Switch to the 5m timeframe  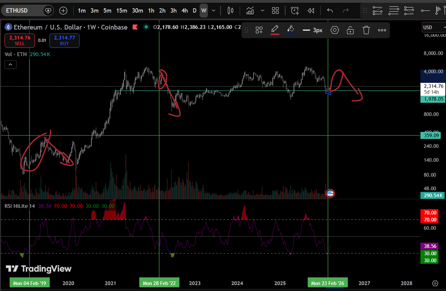[x=107, y=10]
